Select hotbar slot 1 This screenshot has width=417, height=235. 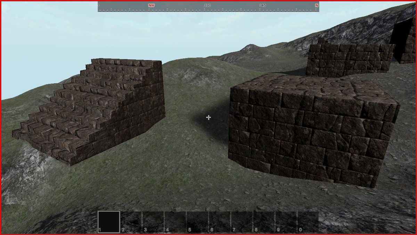pyautogui.click(x=109, y=222)
